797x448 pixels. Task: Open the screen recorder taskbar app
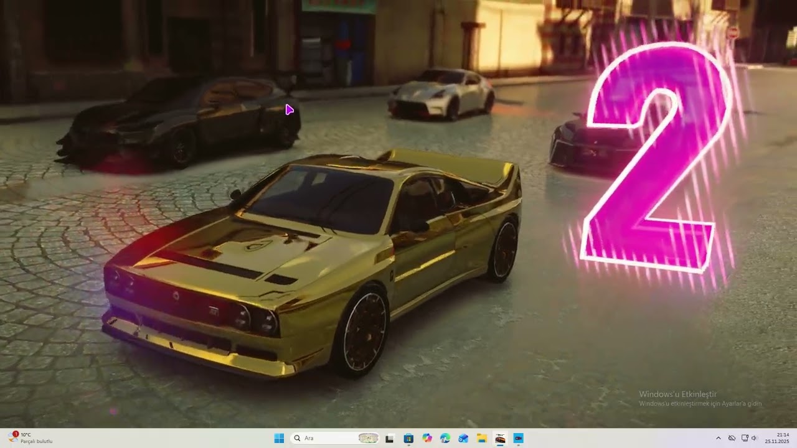[x=518, y=438]
